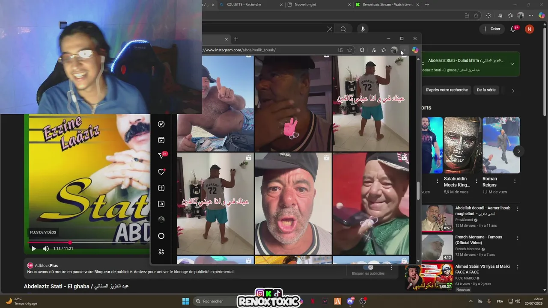Image resolution: width=548 pixels, height=308 pixels.
Task: Play the YouTube video
Action: [x=34, y=249]
